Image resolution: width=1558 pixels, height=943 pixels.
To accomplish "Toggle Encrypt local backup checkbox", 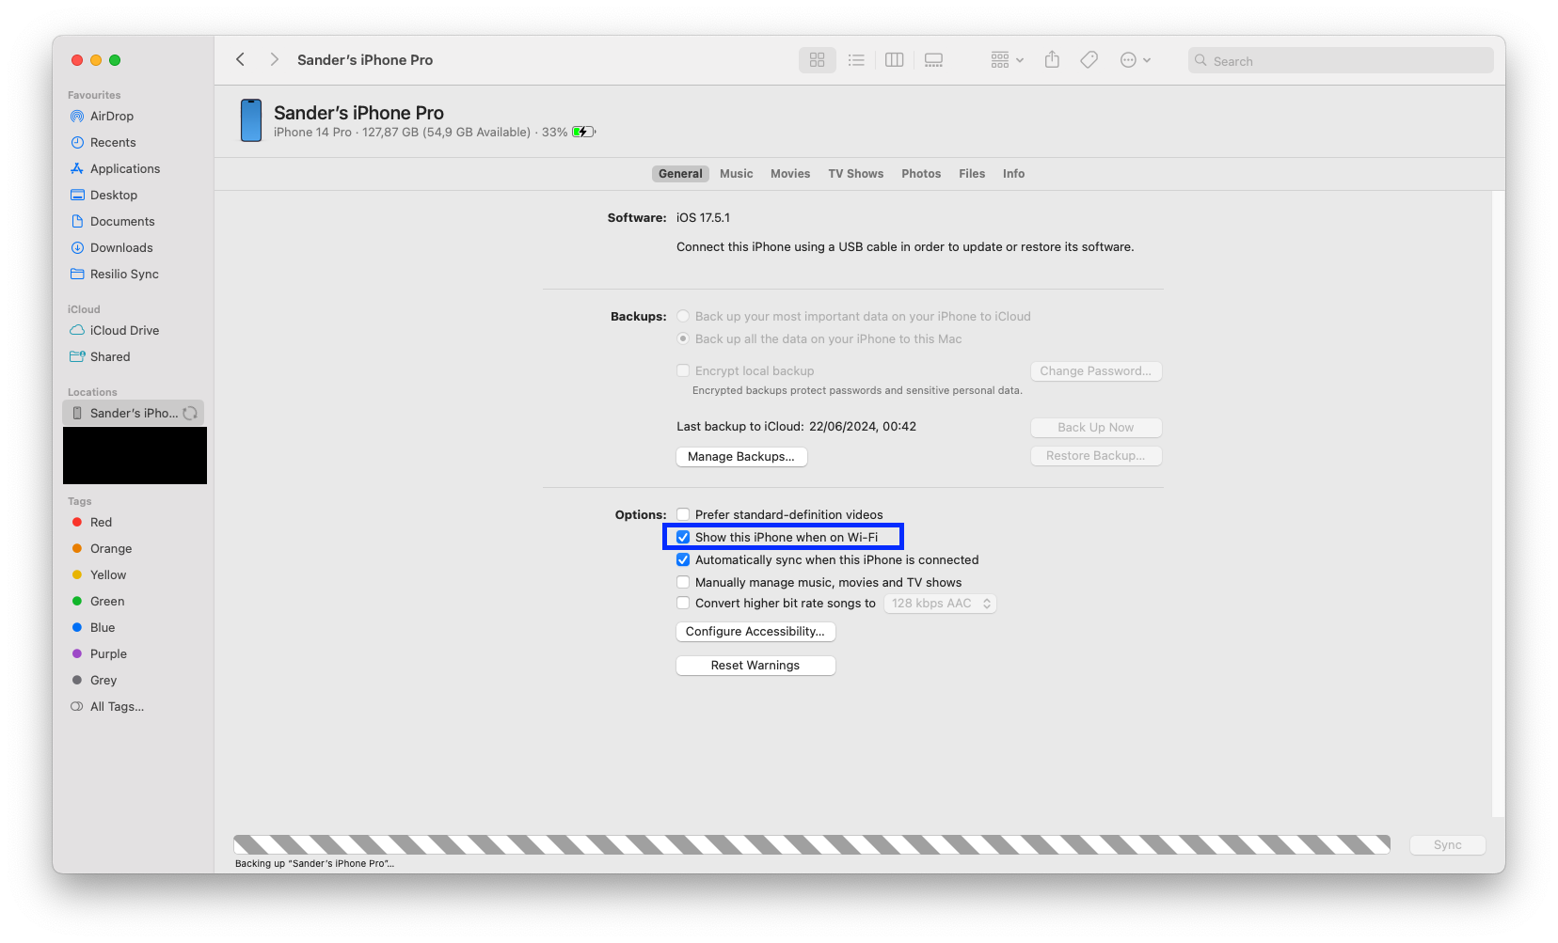I will [x=683, y=370].
